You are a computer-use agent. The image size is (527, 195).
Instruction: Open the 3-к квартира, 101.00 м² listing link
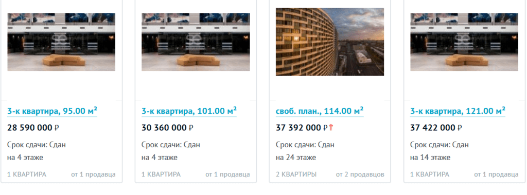189,111
